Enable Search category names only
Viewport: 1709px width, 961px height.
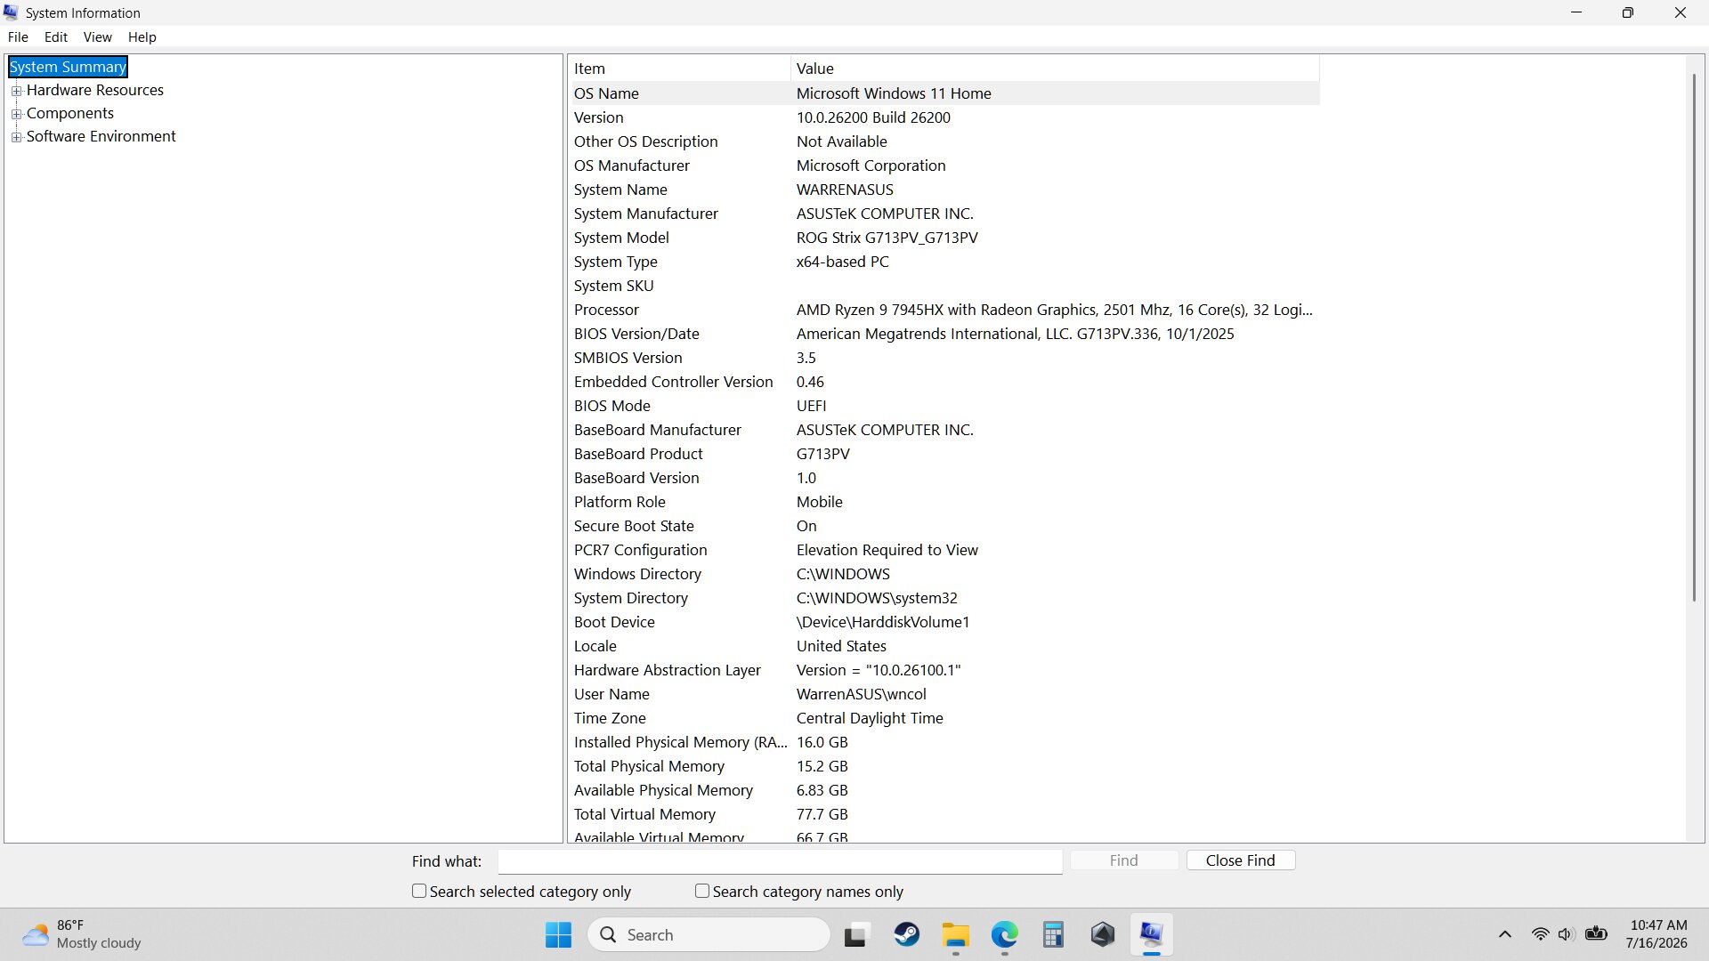[702, 891]
